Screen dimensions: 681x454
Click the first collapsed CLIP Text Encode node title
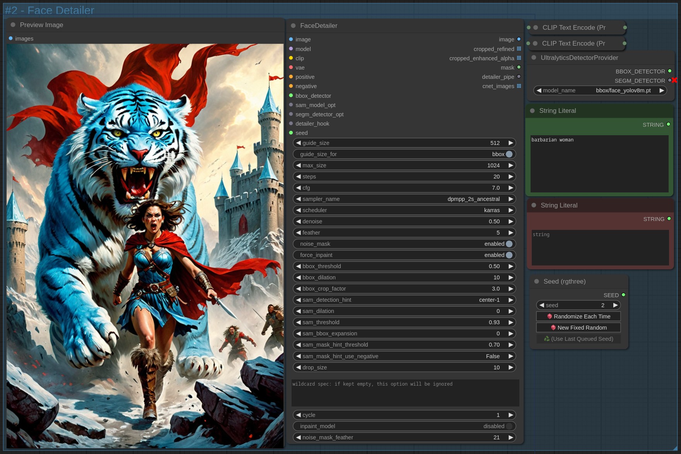574,27
